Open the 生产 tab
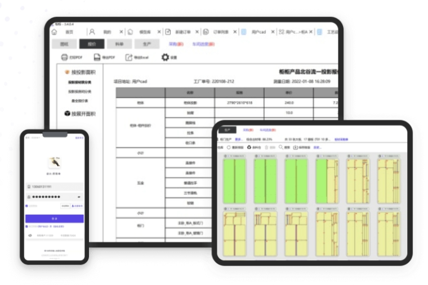 pos(146,44)
